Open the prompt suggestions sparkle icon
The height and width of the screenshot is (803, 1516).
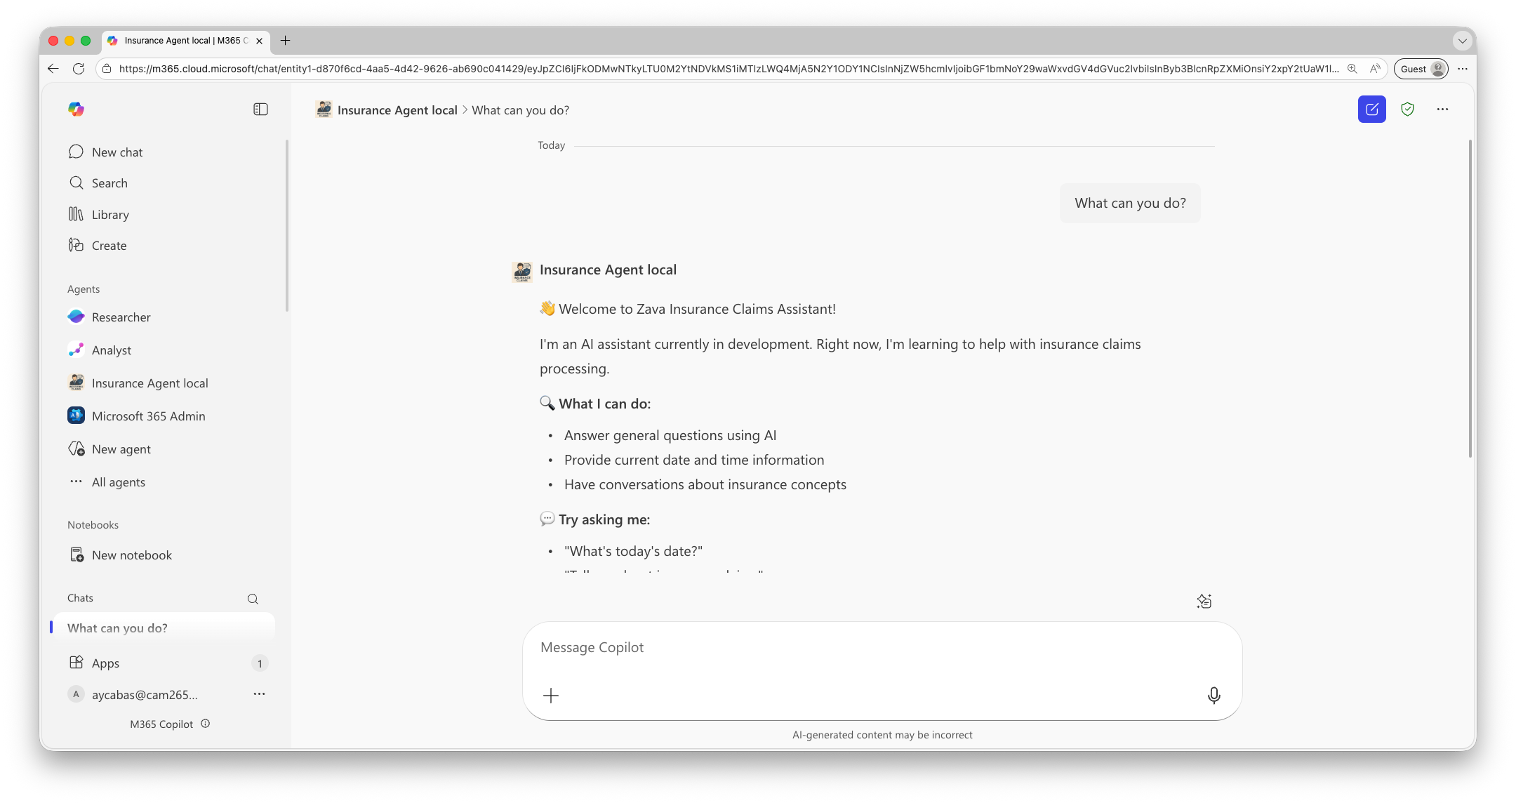pos(1204,601)
